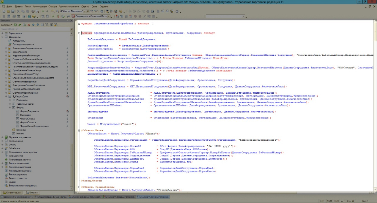
Task: Switch to Документ Б_СверкаДенег window tab
Action: (x=17, y=197)
